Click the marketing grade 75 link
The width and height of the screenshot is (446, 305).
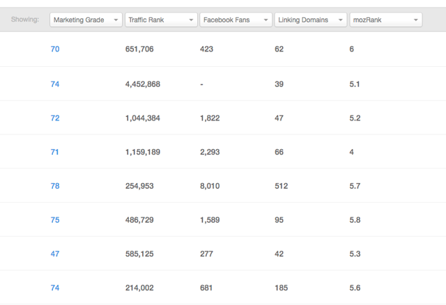point(55,220)
